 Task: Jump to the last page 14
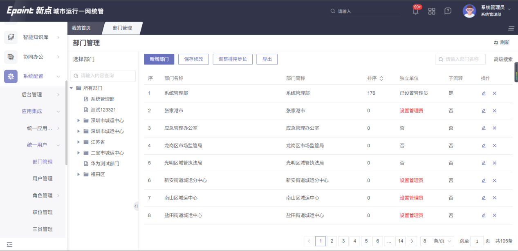[401, 241]
